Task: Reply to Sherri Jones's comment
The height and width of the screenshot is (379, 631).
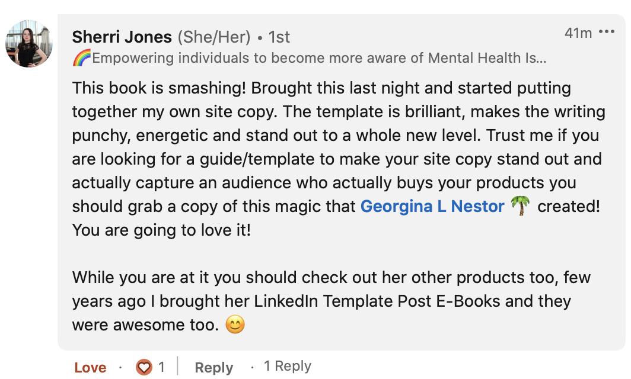Action: click(x=213, y=367)
